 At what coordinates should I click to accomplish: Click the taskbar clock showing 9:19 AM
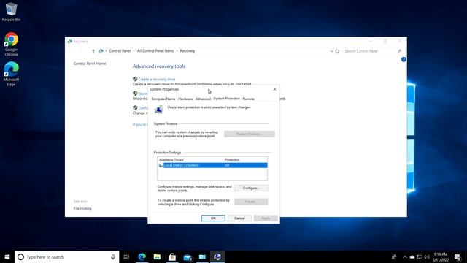(441, 256)
